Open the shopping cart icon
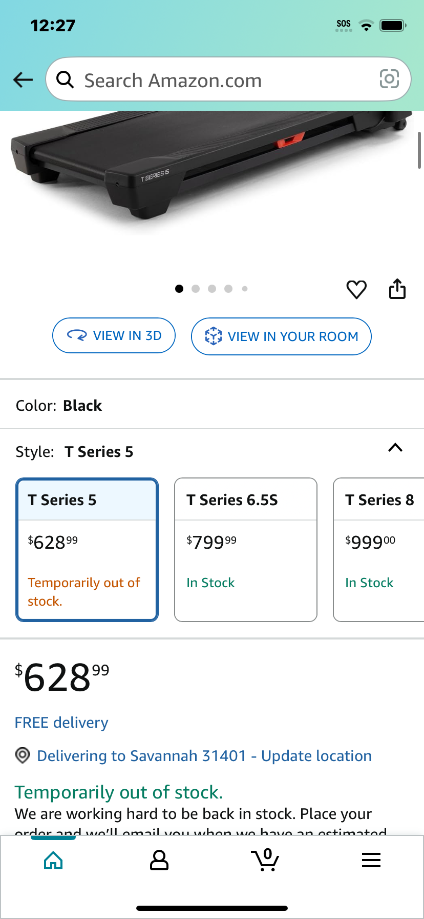The image size is (424, 919). [265, 860]
